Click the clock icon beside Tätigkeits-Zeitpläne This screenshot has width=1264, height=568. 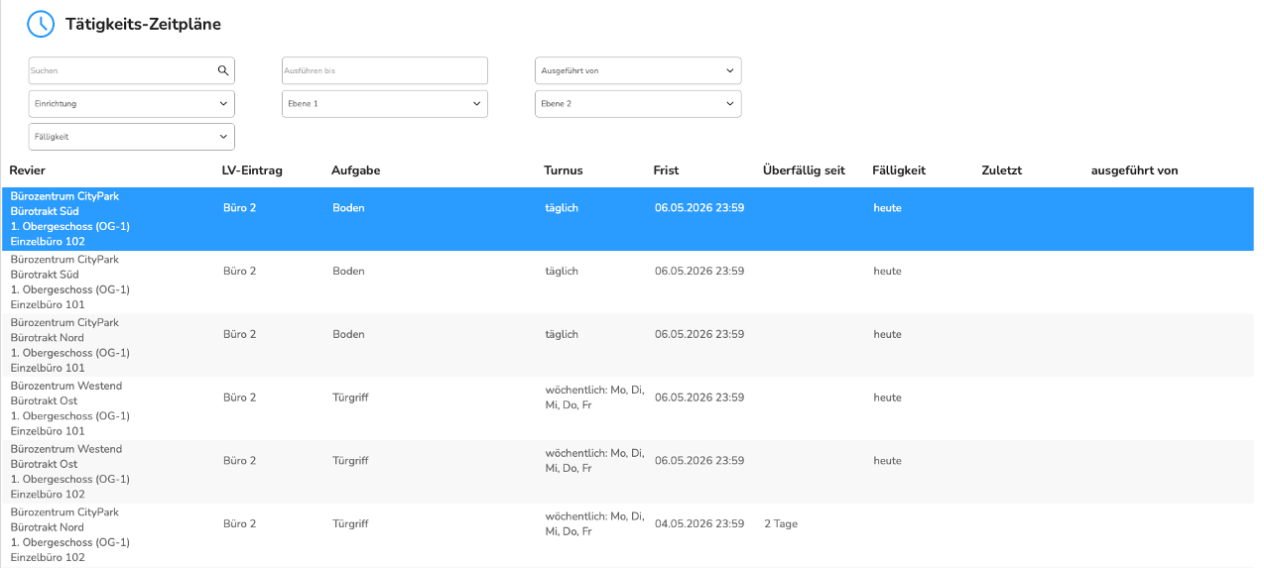(41, 24)
